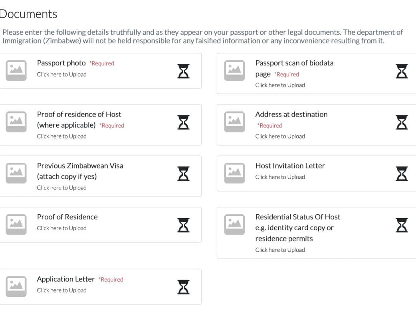Click the hourglass icon beside Passport photo
The width and height of the screenshot is (416, 312).
coord(183,71)
